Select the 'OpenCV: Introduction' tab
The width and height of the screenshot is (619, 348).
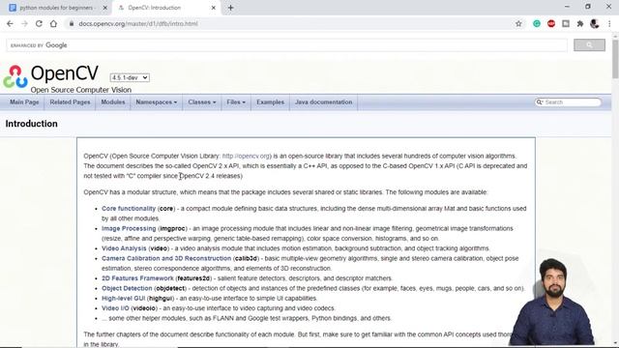[165, 8]
